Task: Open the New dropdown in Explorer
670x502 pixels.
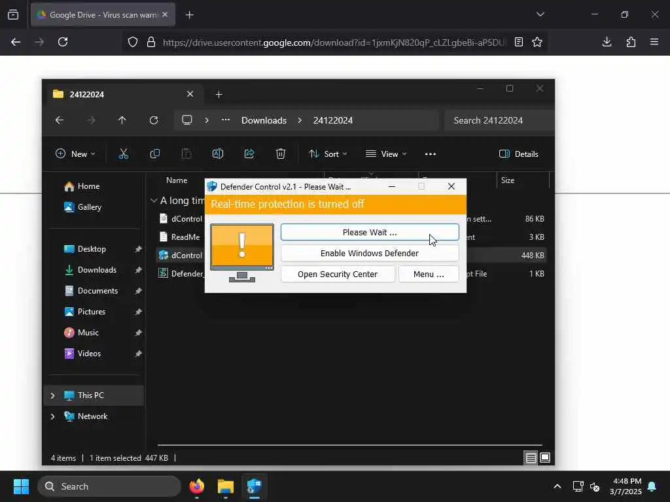Action: [76, 154]
